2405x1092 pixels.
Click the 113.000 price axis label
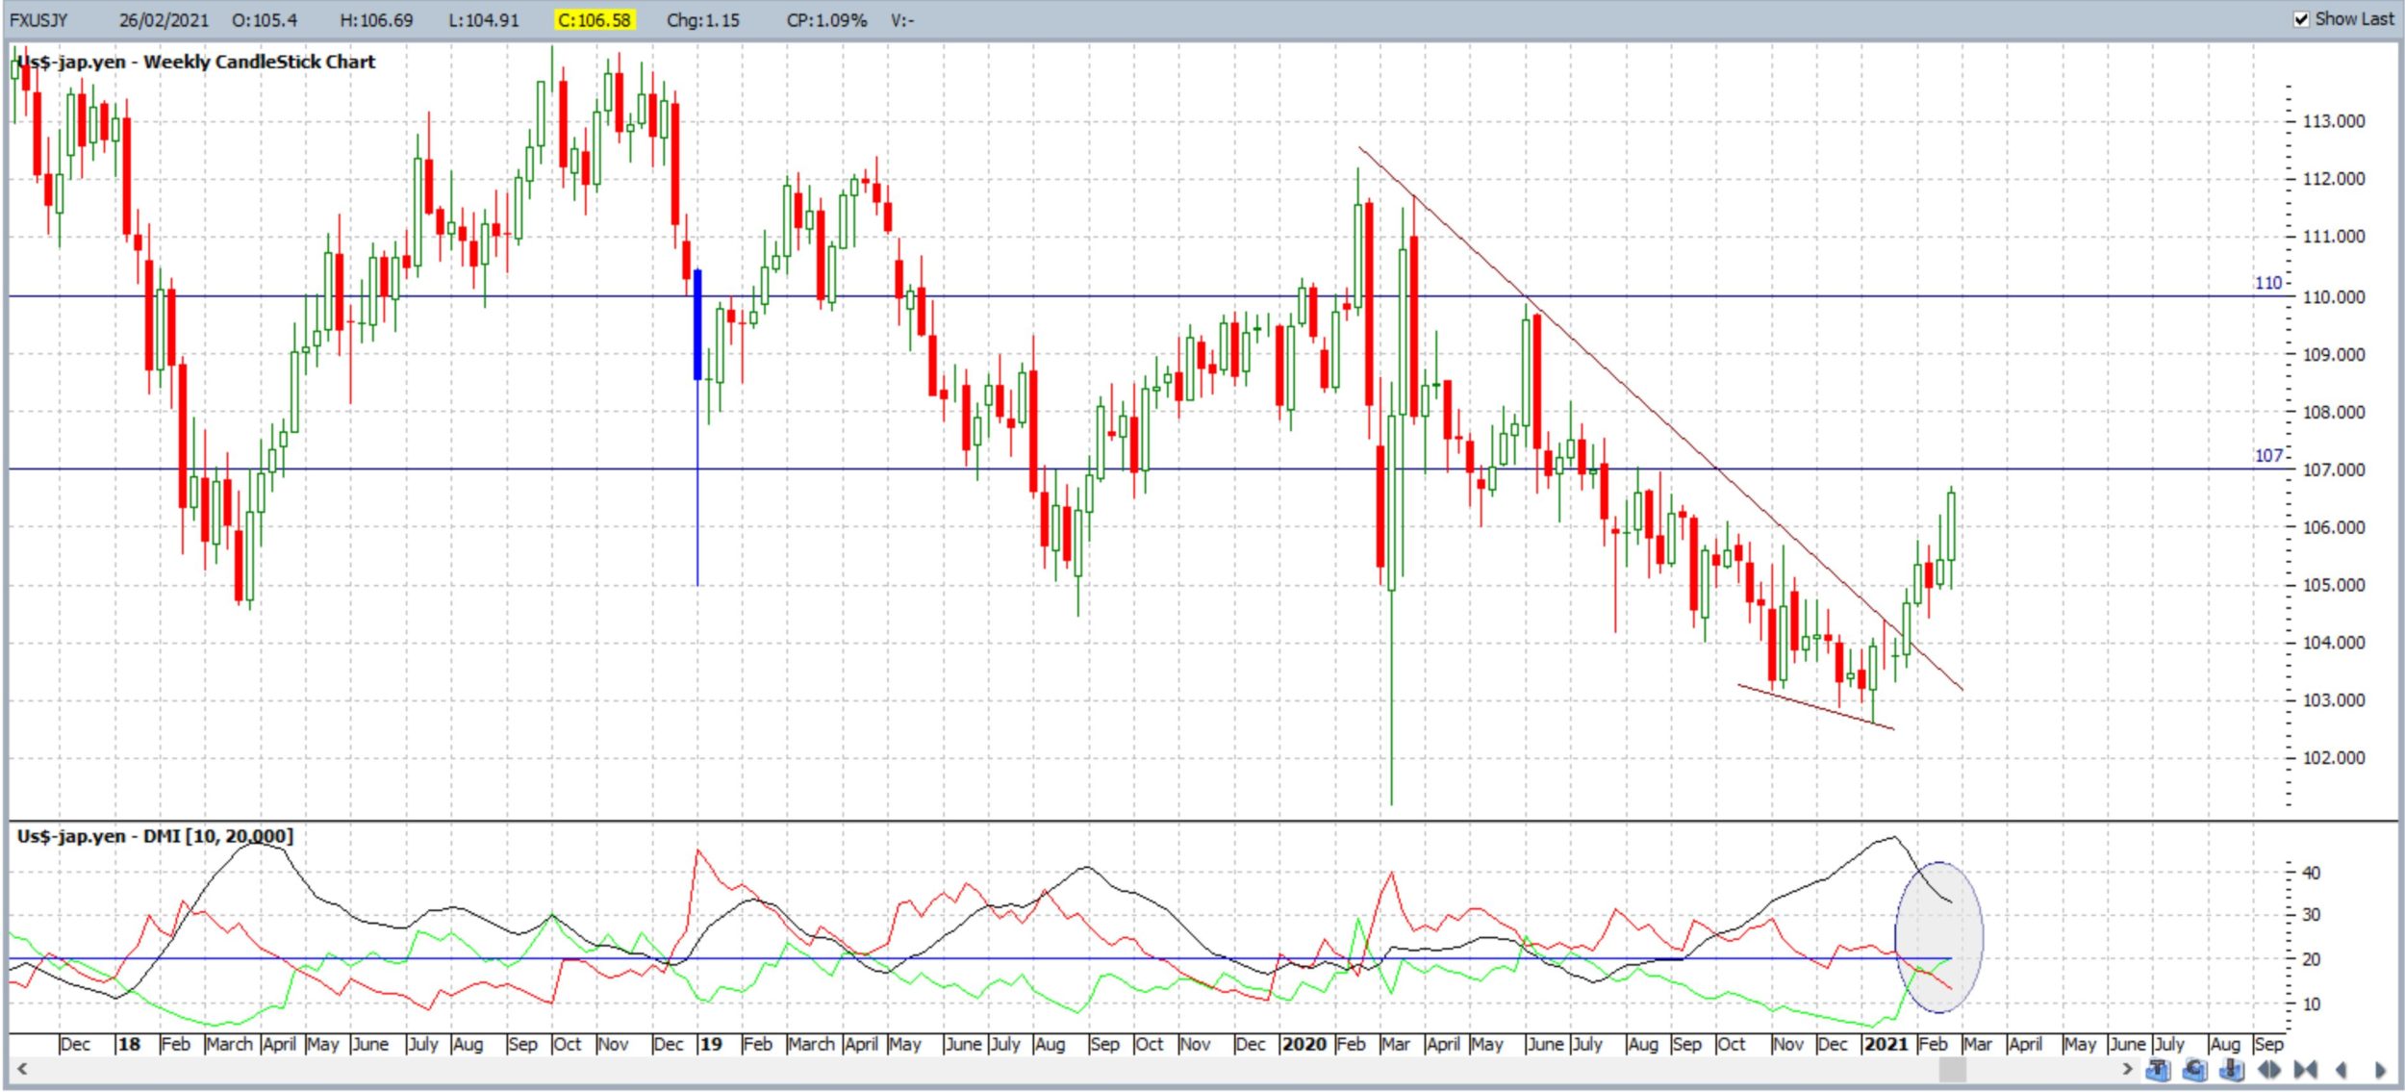(x=2334, y=121)
